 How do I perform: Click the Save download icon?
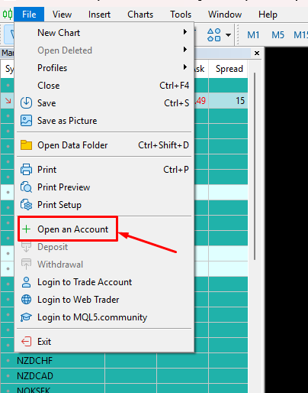pos(26,103)
